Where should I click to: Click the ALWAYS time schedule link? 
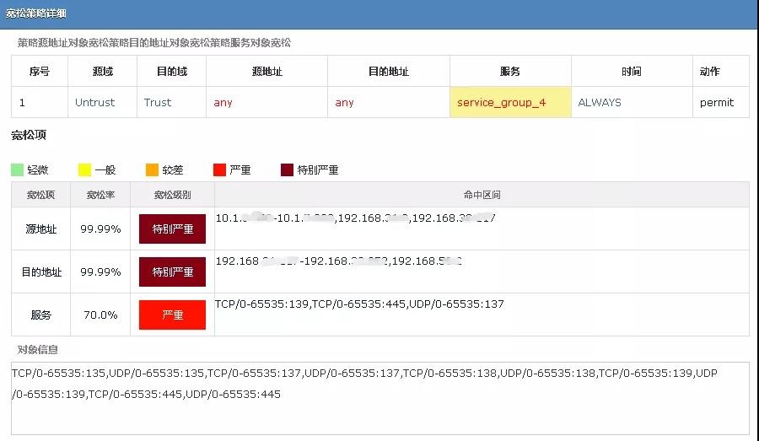(x=600, y=103)
